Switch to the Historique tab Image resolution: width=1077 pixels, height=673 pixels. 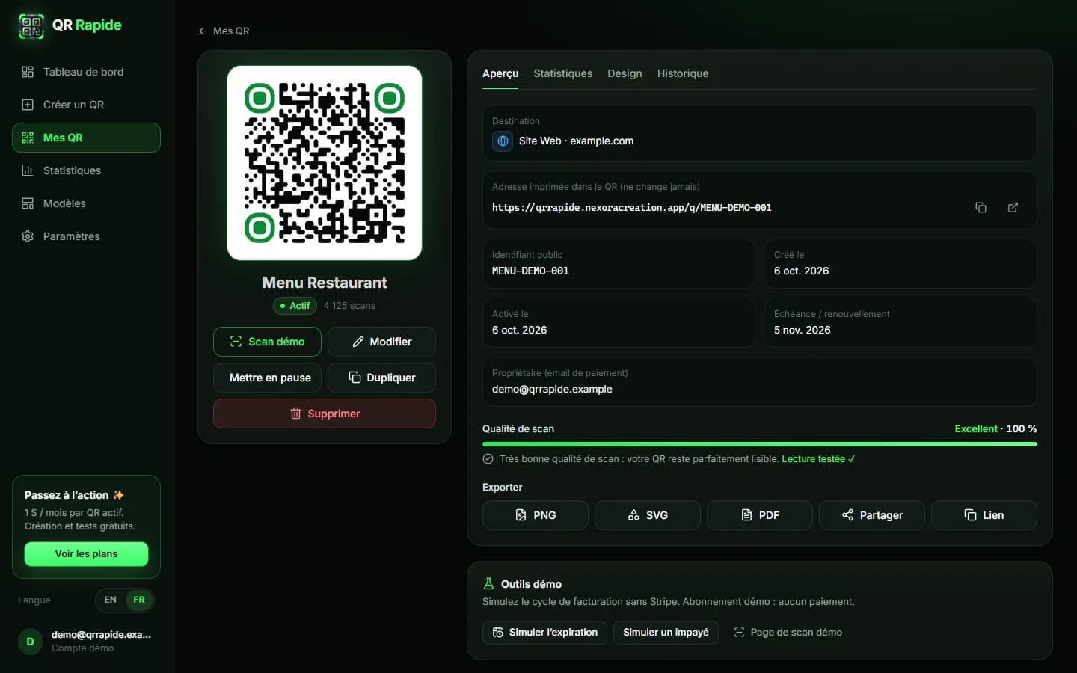coord(683,73)
